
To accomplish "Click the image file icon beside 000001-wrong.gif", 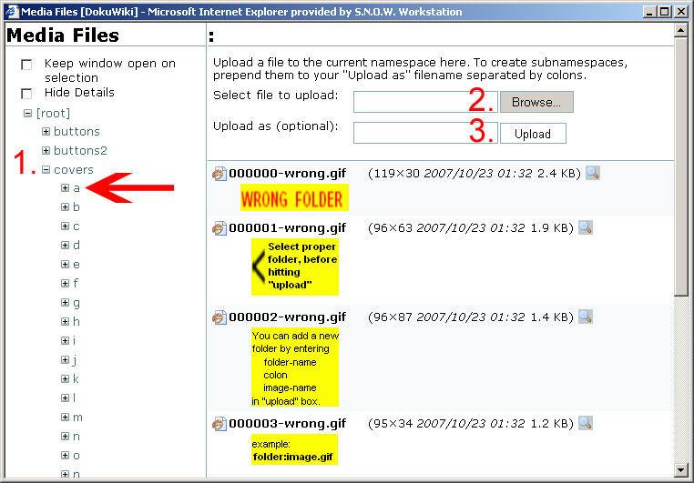I will [219, 228].
